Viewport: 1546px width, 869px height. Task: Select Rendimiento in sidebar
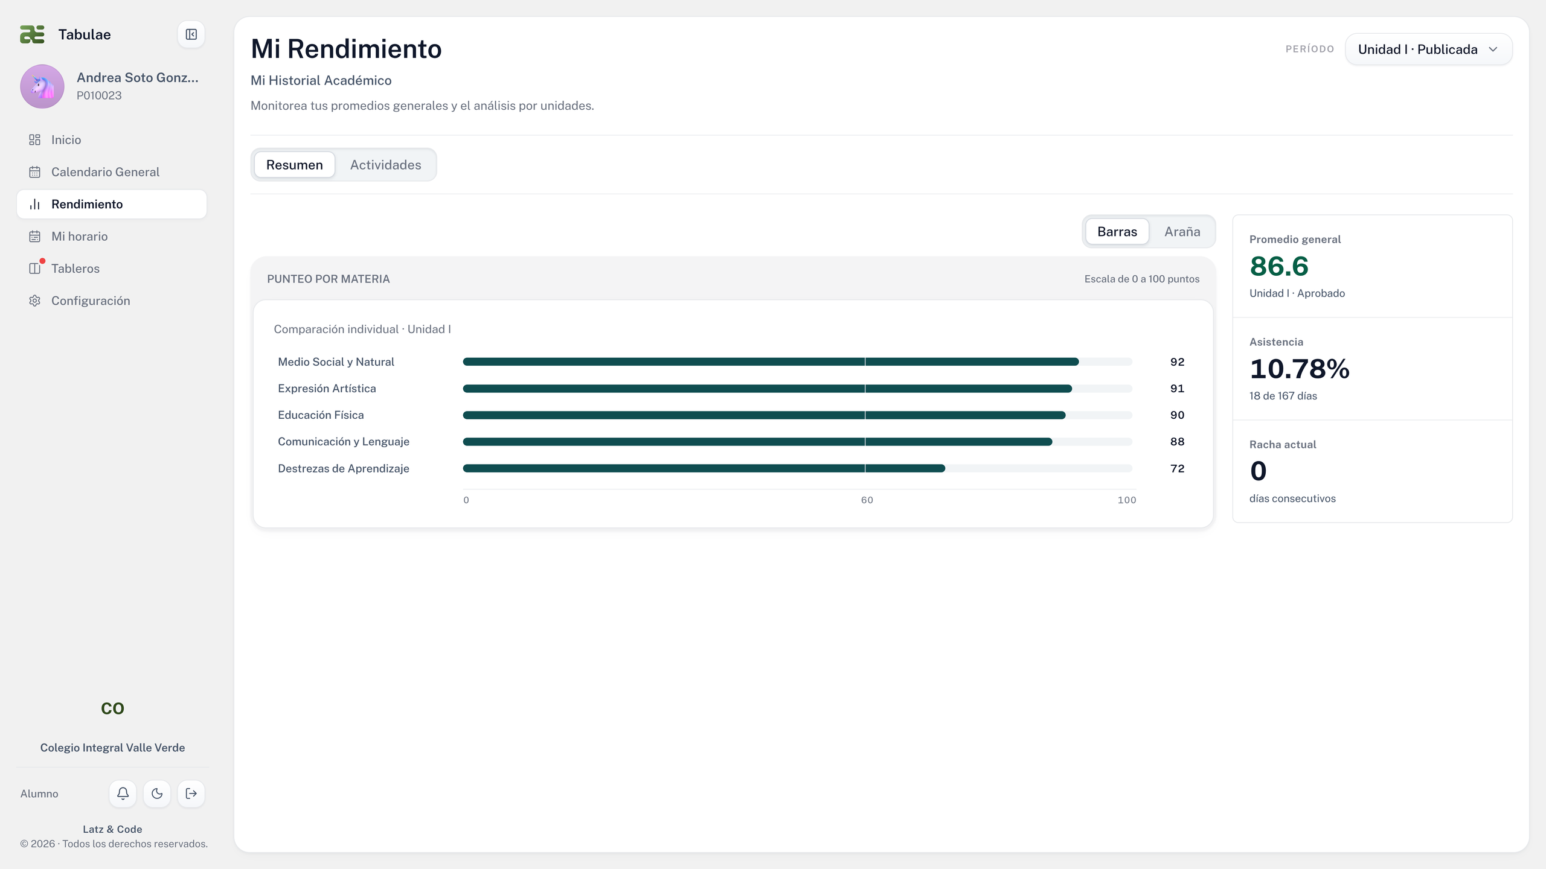tap(112, 204)
